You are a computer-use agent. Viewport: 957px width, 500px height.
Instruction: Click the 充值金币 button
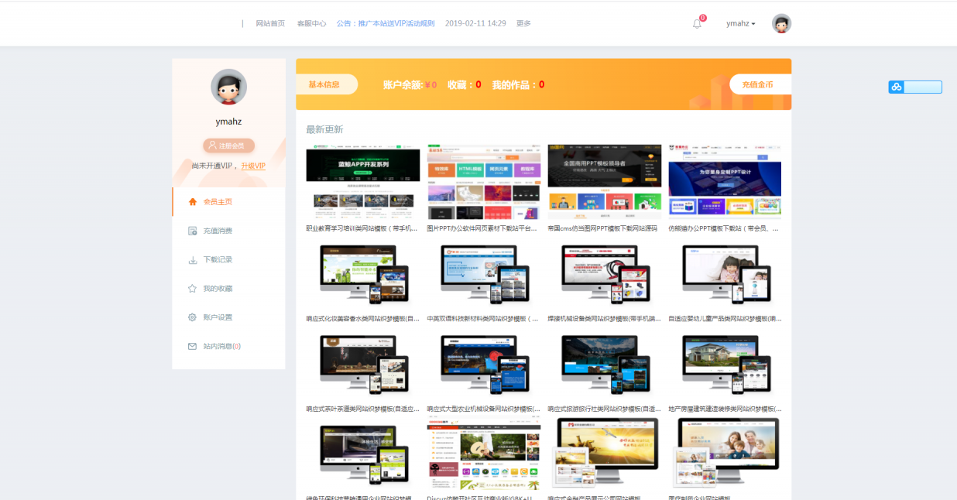tap(759, 84)
